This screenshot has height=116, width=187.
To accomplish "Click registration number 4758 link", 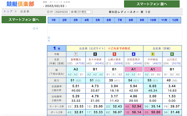I will point(80,64).
